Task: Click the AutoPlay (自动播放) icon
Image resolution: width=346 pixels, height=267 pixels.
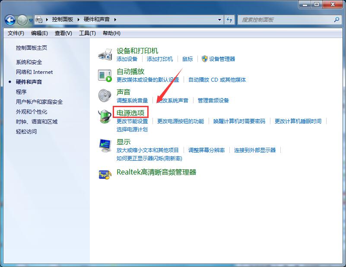Action: (x=105, y=75)
